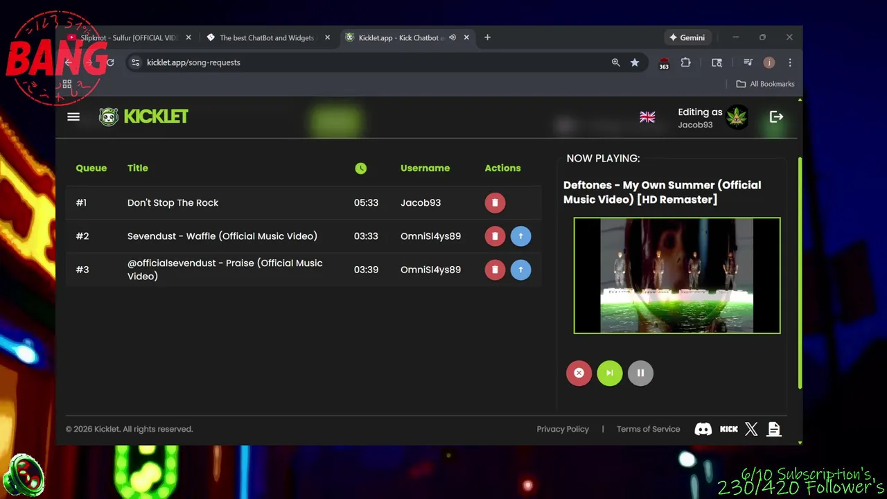
Task: Click the Kicklet logo
Action: 143,116
